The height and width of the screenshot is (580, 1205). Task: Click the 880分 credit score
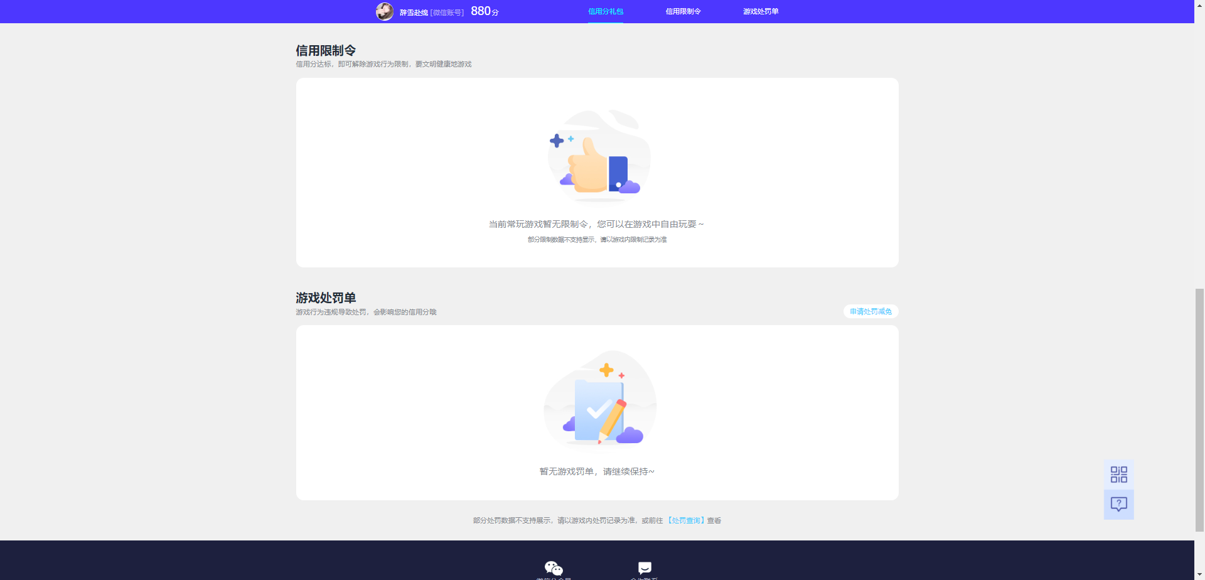coord(485,11)
